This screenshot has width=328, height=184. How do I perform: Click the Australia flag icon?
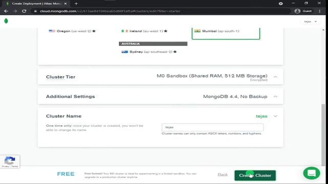click(x=125, y=52)
